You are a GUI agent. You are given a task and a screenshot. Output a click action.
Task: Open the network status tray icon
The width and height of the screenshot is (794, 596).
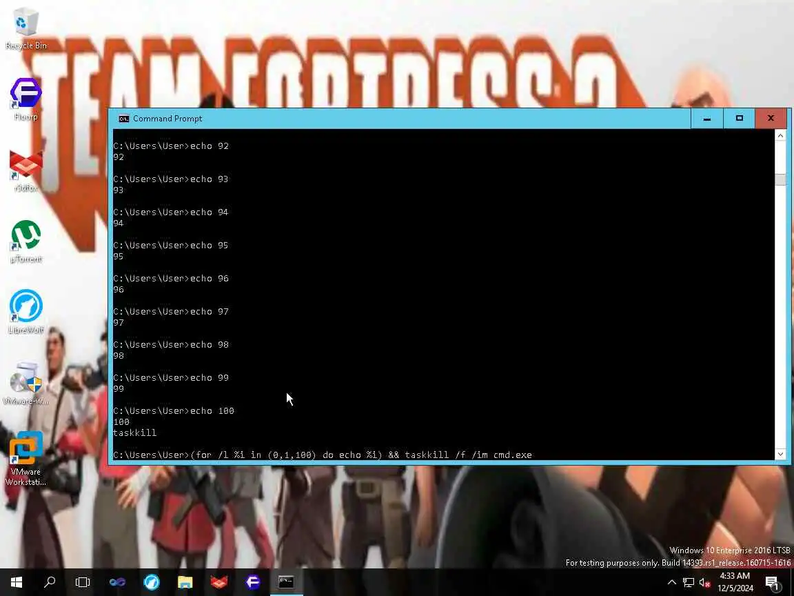(688, 582)
